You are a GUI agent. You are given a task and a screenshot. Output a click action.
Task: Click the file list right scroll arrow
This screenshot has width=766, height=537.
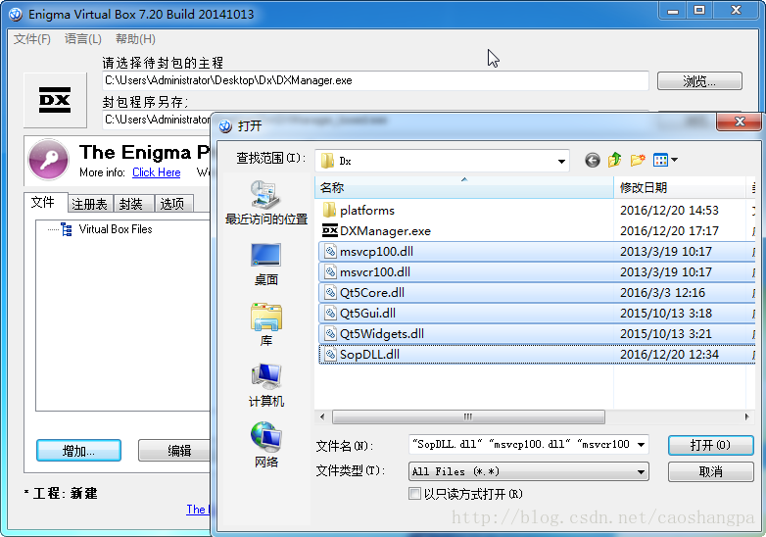coord(746,416)
